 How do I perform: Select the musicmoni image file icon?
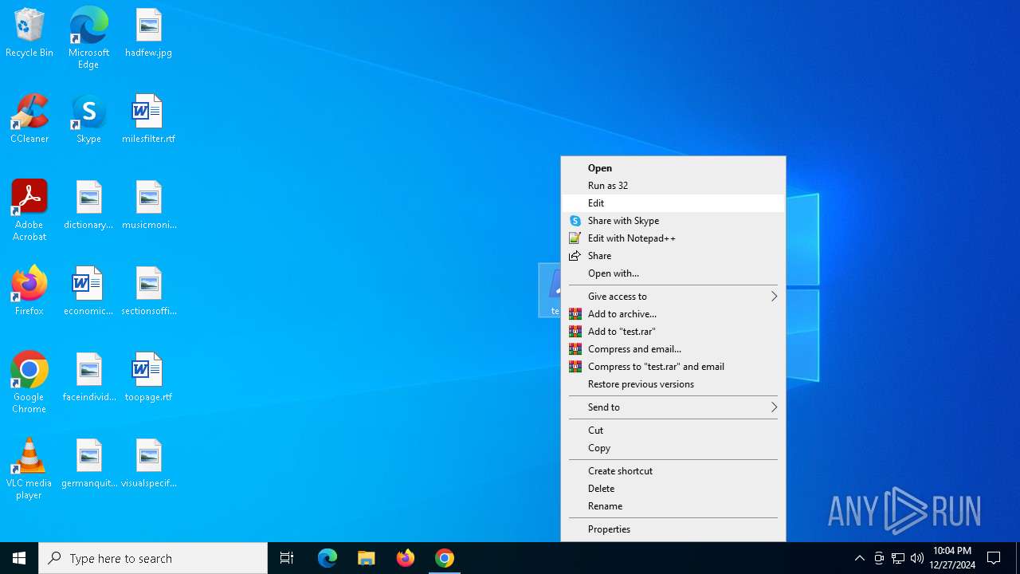(x=148, y=206)
